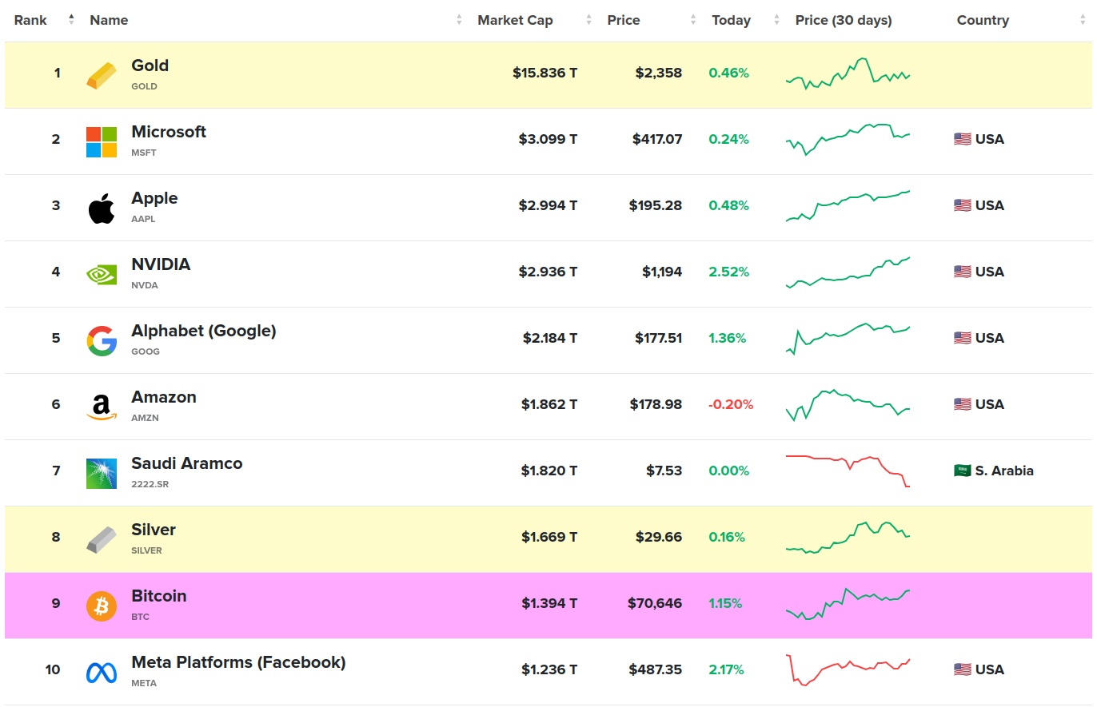The height and width of the screenshot is (707, 1097).
Task: Click the Amazon logo icon
Action: [102, 407]
